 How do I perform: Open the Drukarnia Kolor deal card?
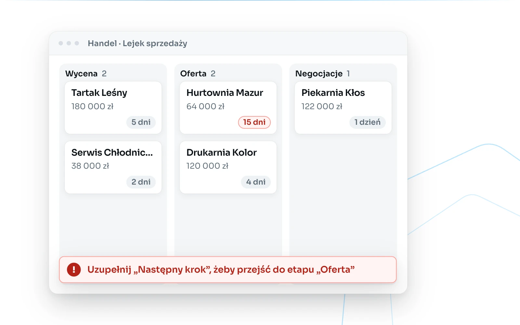228,167
